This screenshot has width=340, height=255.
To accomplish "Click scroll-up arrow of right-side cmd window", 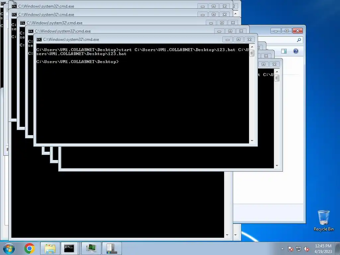I will pyautogui.click(x=277, y=72).
